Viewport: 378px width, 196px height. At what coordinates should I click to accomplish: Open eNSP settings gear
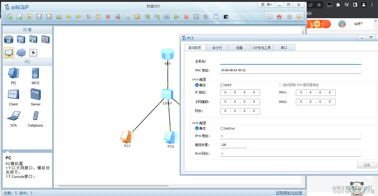(289, 17)
